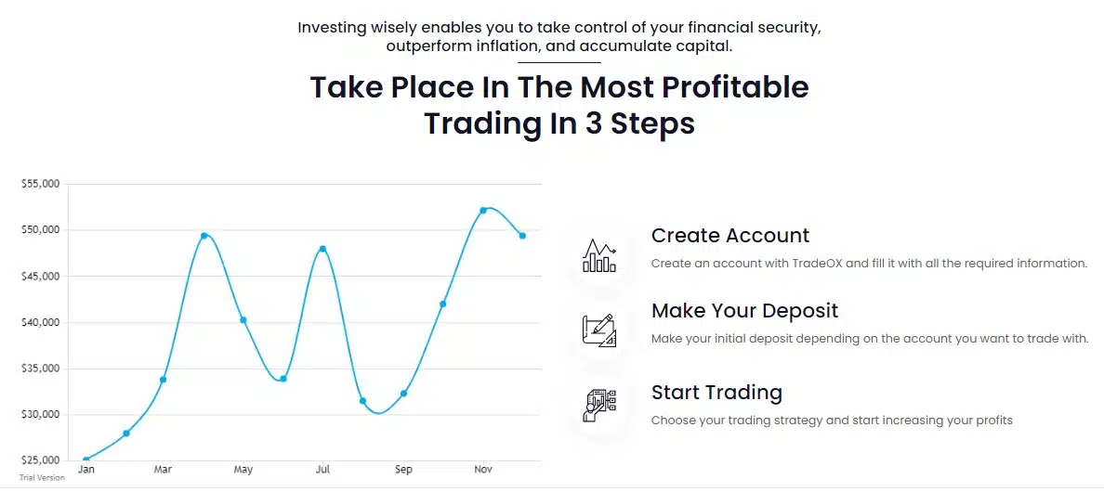The width and height of the screenshot is (1104, 492).
Task: Select the July peak data point
Action: click(x=323, y=249)
